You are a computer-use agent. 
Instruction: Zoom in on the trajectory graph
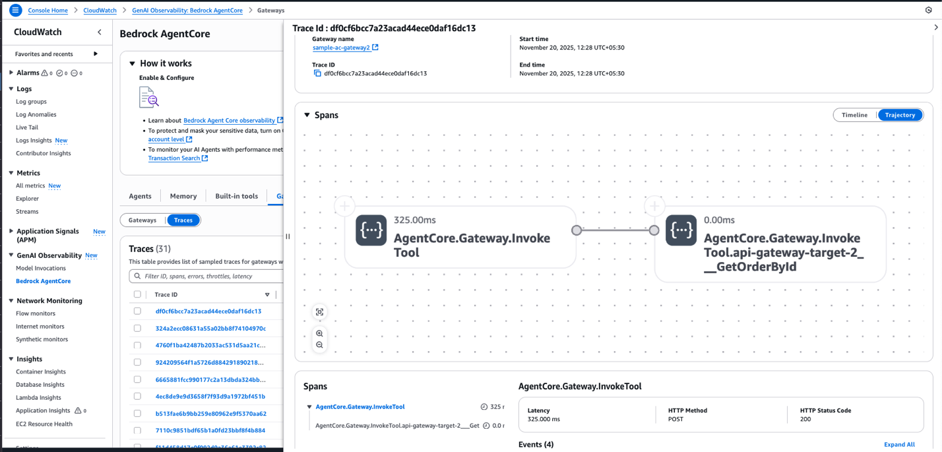point(319,334)
